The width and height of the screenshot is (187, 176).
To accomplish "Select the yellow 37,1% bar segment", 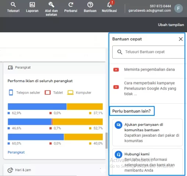I will [x=85, y=107].
